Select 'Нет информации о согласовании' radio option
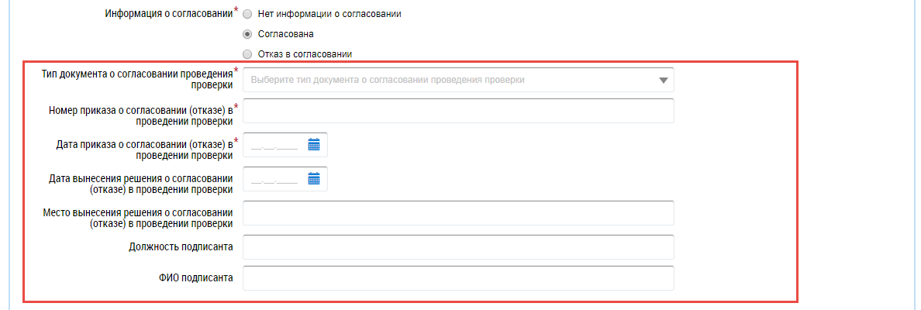 click(247, 15)
